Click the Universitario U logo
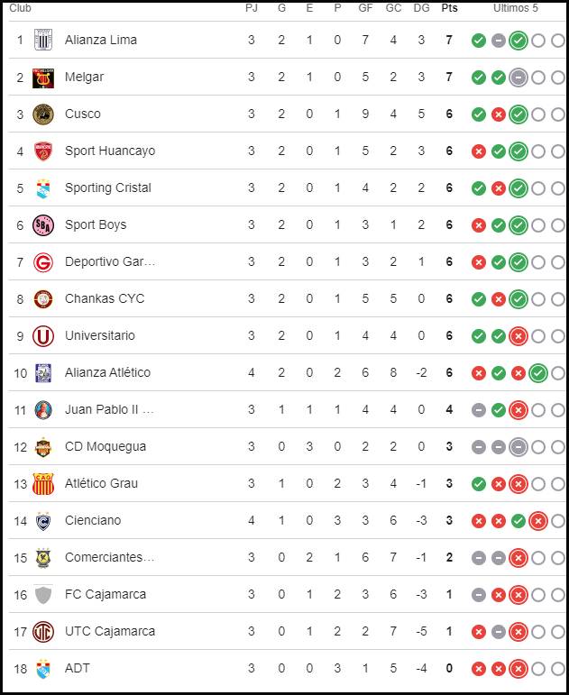This screenshot has width=569, height=695. [x=43, y=336]
